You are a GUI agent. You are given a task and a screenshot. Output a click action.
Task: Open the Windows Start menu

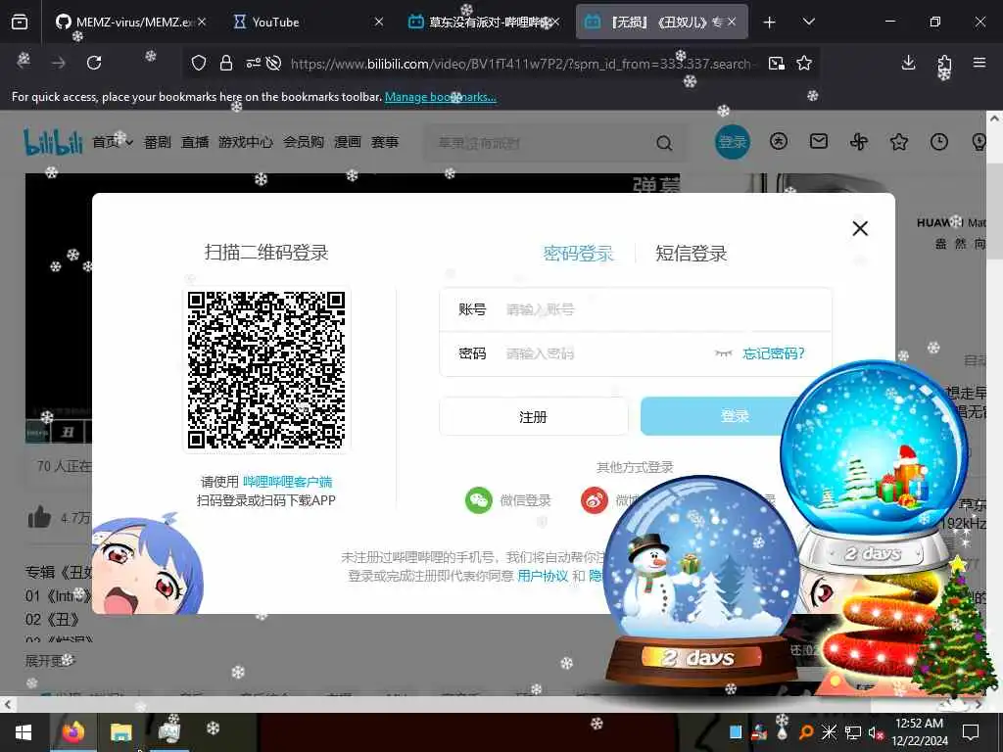tap(24, 732)
